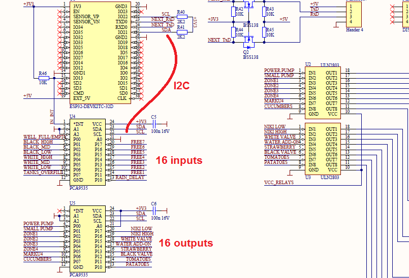Click the MARKU4 label at U5 pin
Screen dimensions: 409x278
pos(33,254)
